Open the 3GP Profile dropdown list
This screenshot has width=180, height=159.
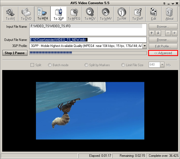point(145,46)
